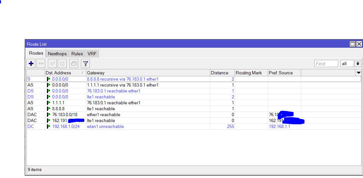Click the flag icon of the 76.183.0.0/18 route
363x178 pixels.
pyautogui.click(x=48, y=115)
